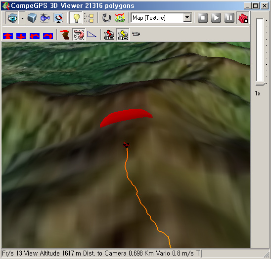Click the small camera icon in toolbar
Screen dimensions: 271x259
(136, 34)
